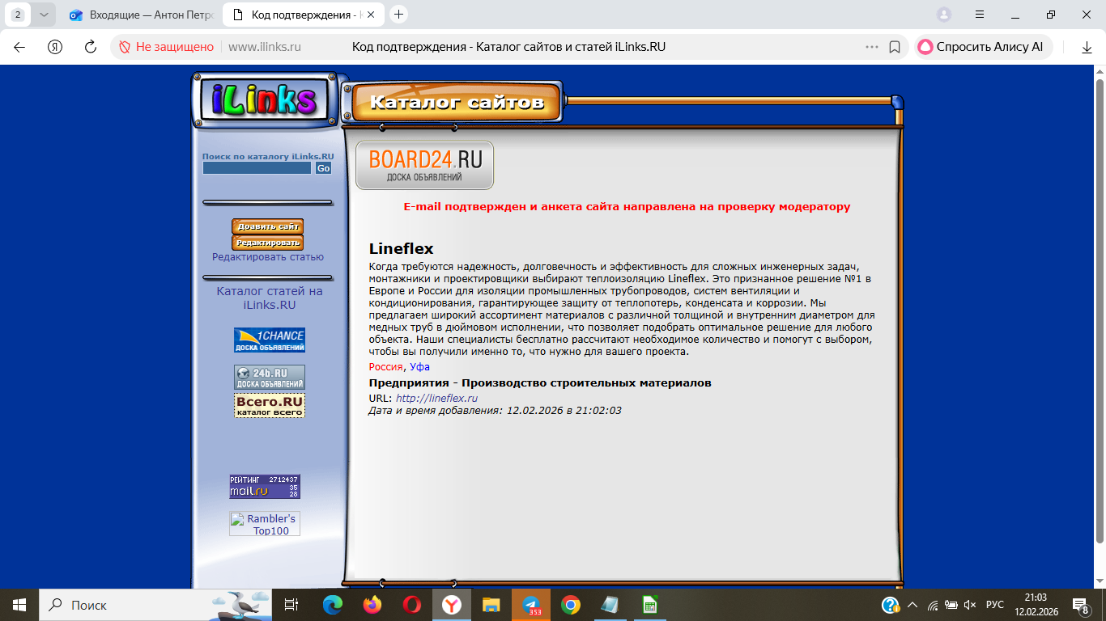This screenshot has height=621, width=1106.
Task: Launch Microsoft Edge from the taskbar
Action: (333, 605)
